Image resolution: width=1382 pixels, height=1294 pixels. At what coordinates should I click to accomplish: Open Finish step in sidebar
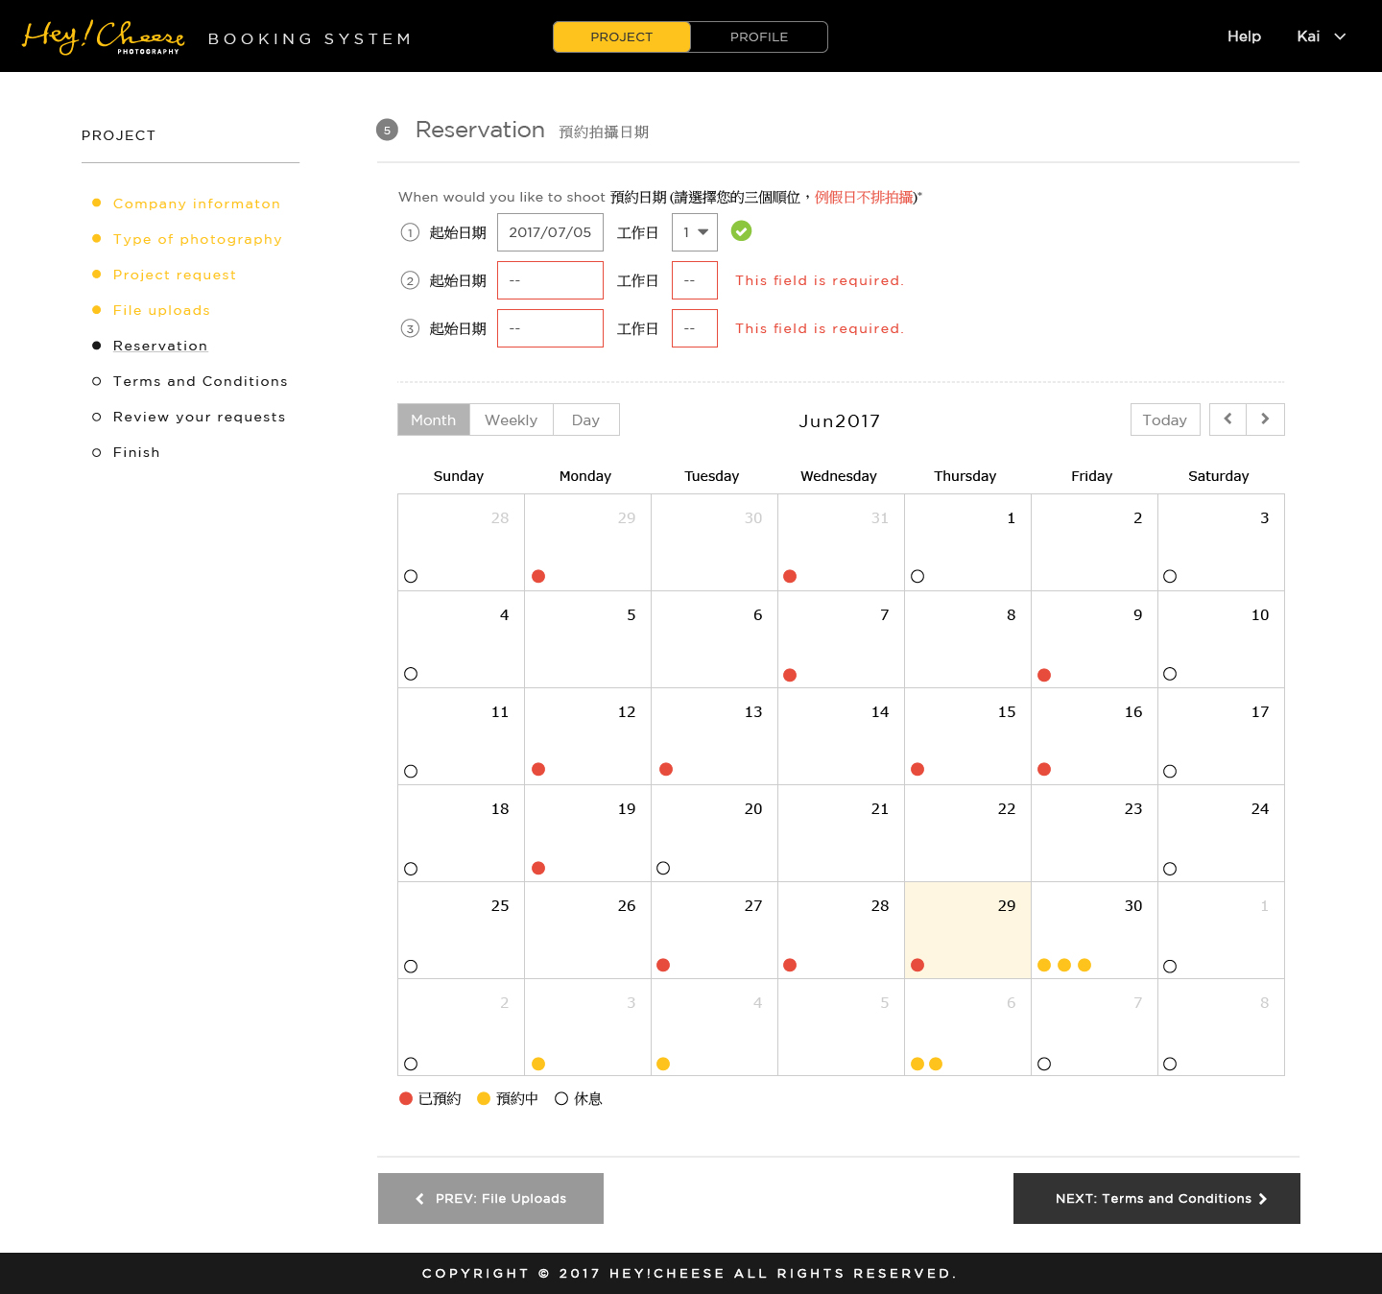pyautogui.click(x=136, y=452)
